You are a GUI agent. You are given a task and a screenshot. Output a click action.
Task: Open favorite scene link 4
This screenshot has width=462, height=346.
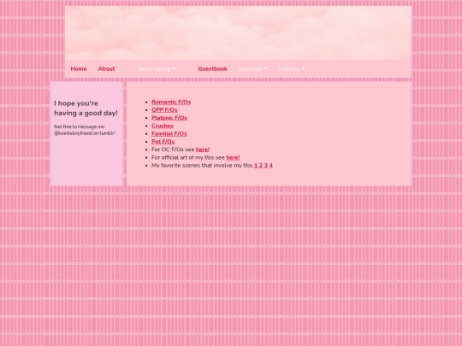[x=270, y=166]
